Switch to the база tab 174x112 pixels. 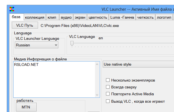(x=17, y=17)
